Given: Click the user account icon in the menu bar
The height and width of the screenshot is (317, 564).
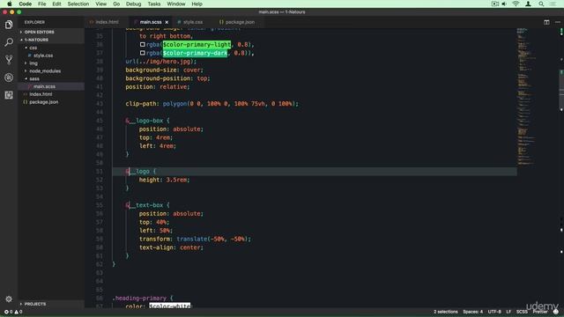Looking at the screenshot, I should [x=528, y=4].
